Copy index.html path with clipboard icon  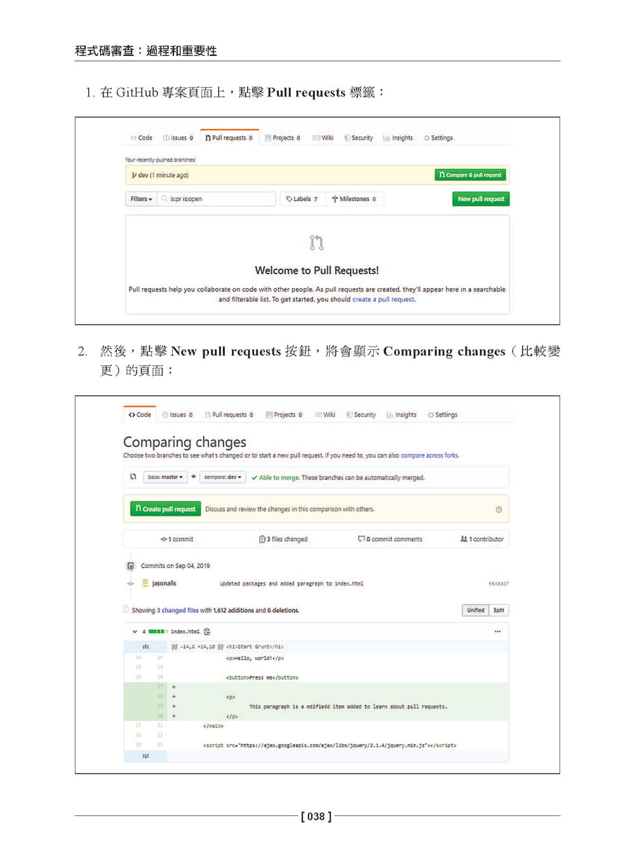207,632
